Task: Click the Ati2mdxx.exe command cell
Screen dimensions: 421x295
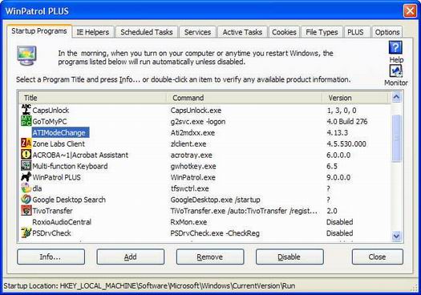Action: (192, 133)
